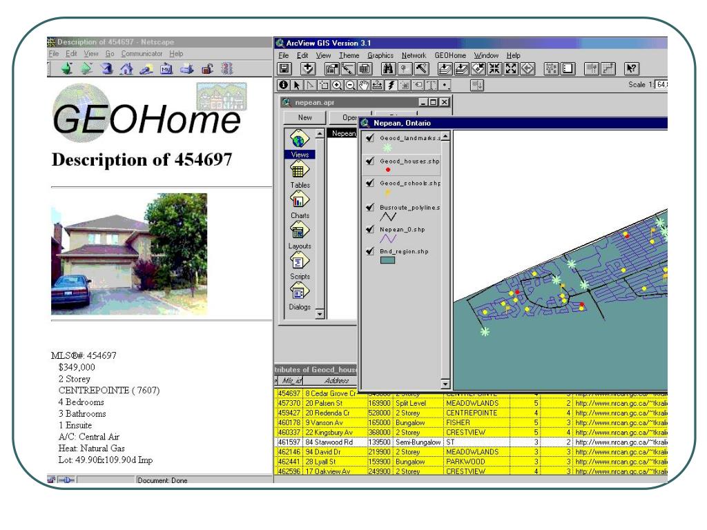Image resolution: width=707 pixels, height=530 pixels.
Task: Select MLS cell 462441 in the table
Action: (289, 462)
